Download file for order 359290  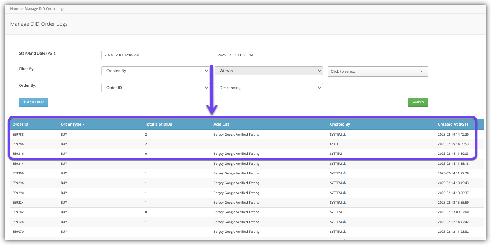coord(344,193)
